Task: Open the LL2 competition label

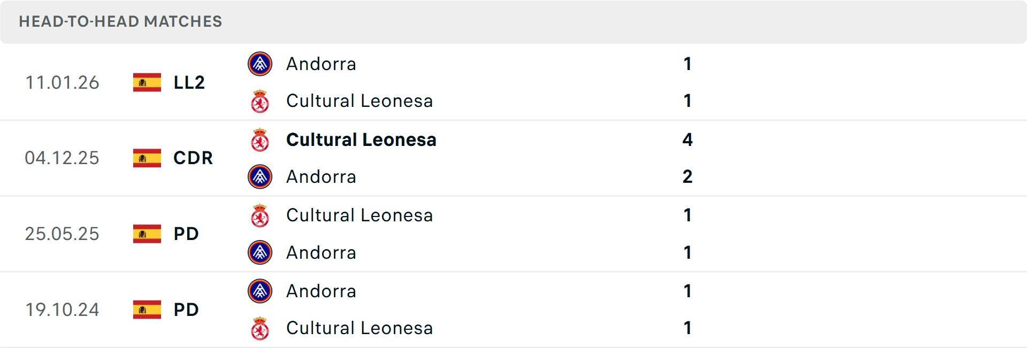Action: click(x=189, y=82)
